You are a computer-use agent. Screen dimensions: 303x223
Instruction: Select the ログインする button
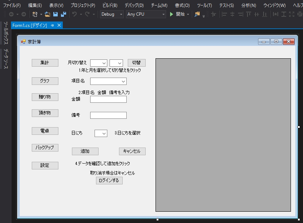tap(109, 181)
